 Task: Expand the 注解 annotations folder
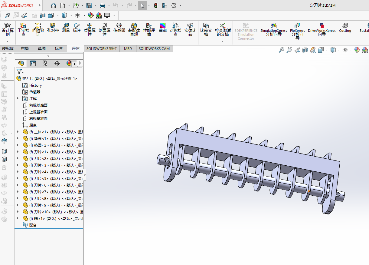point(18,98)
